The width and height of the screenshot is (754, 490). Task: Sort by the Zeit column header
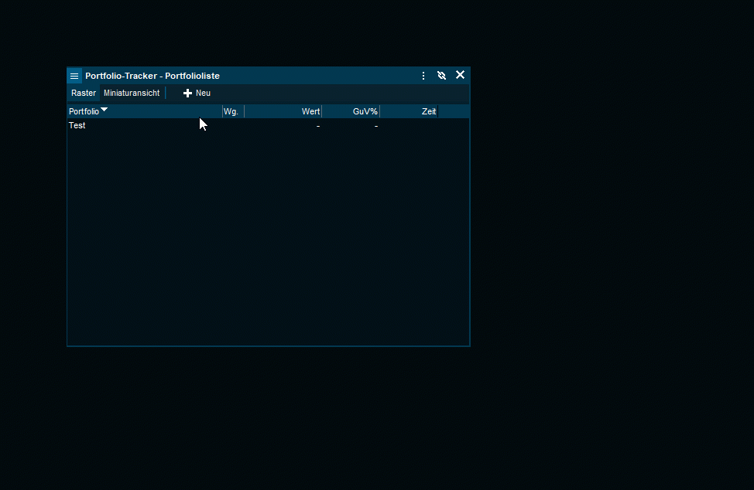click(x=428, y=111)
